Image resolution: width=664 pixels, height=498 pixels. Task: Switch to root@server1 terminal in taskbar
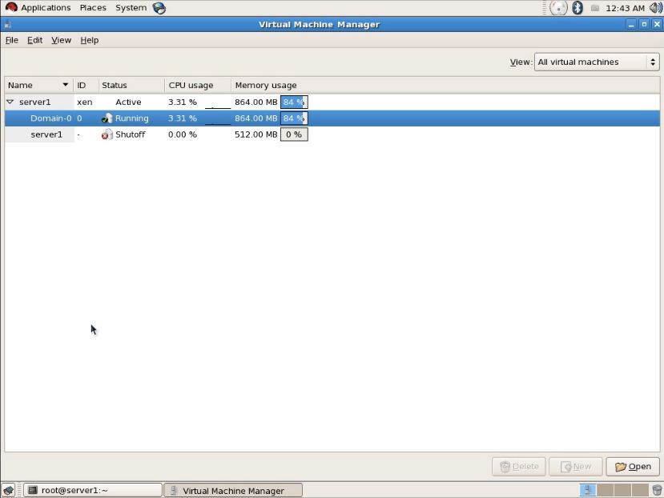click(93, 490)
